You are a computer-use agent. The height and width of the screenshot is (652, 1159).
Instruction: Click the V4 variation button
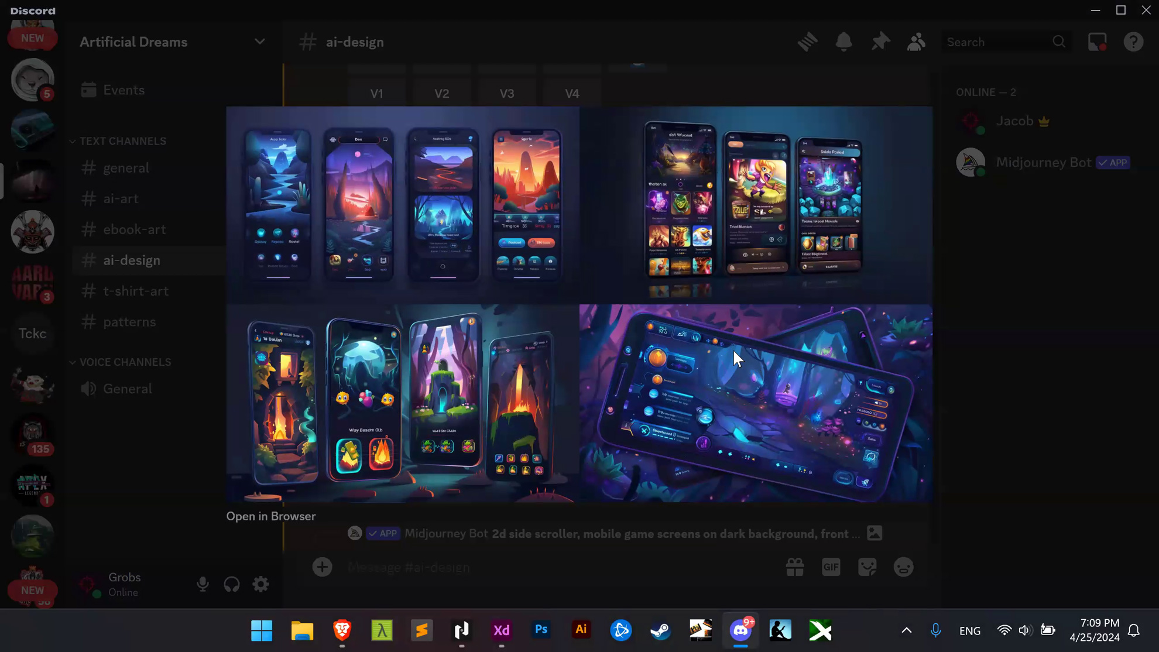[572, 93]
